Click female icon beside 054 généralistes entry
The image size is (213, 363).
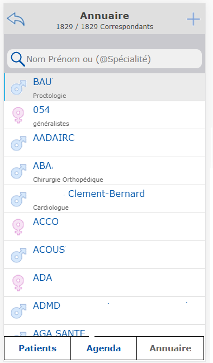[18, 115]
